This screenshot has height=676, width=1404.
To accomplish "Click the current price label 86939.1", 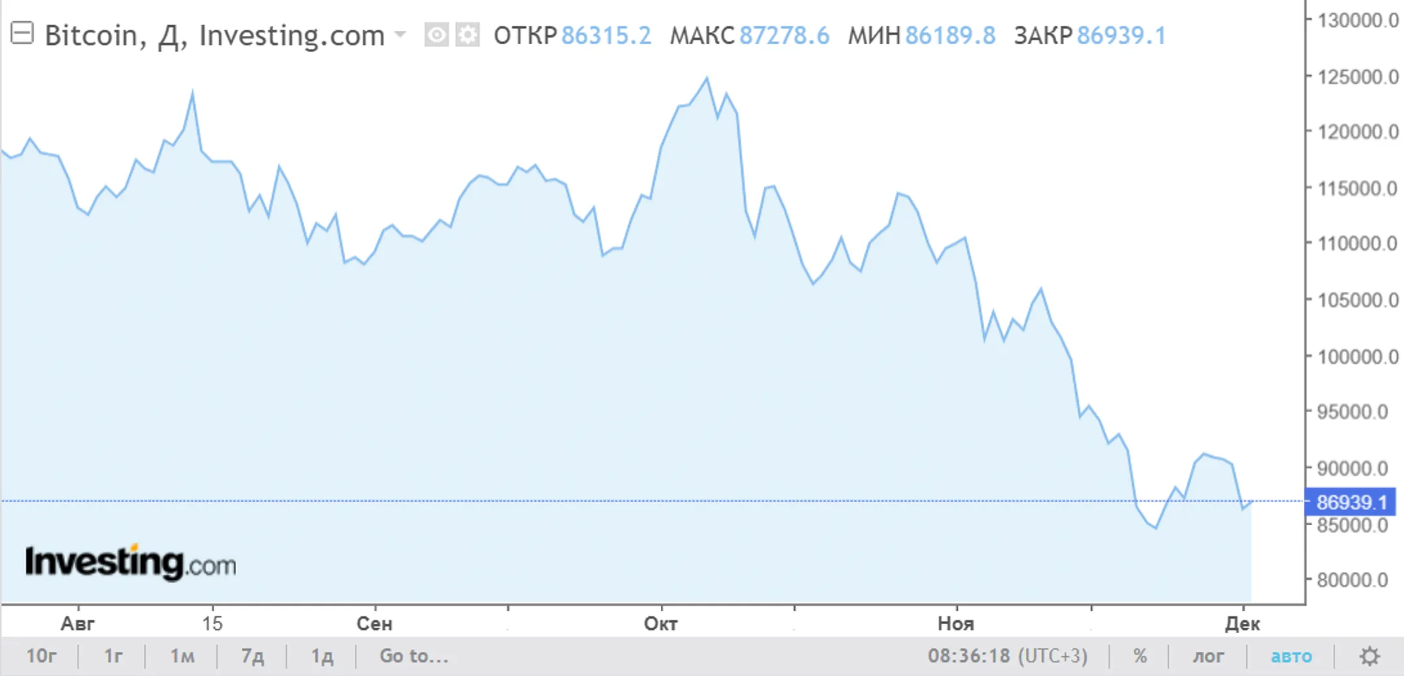I will 1351,502.
